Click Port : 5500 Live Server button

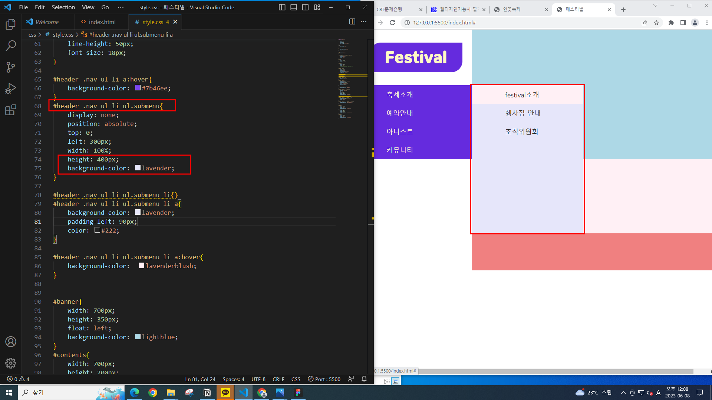324,379
